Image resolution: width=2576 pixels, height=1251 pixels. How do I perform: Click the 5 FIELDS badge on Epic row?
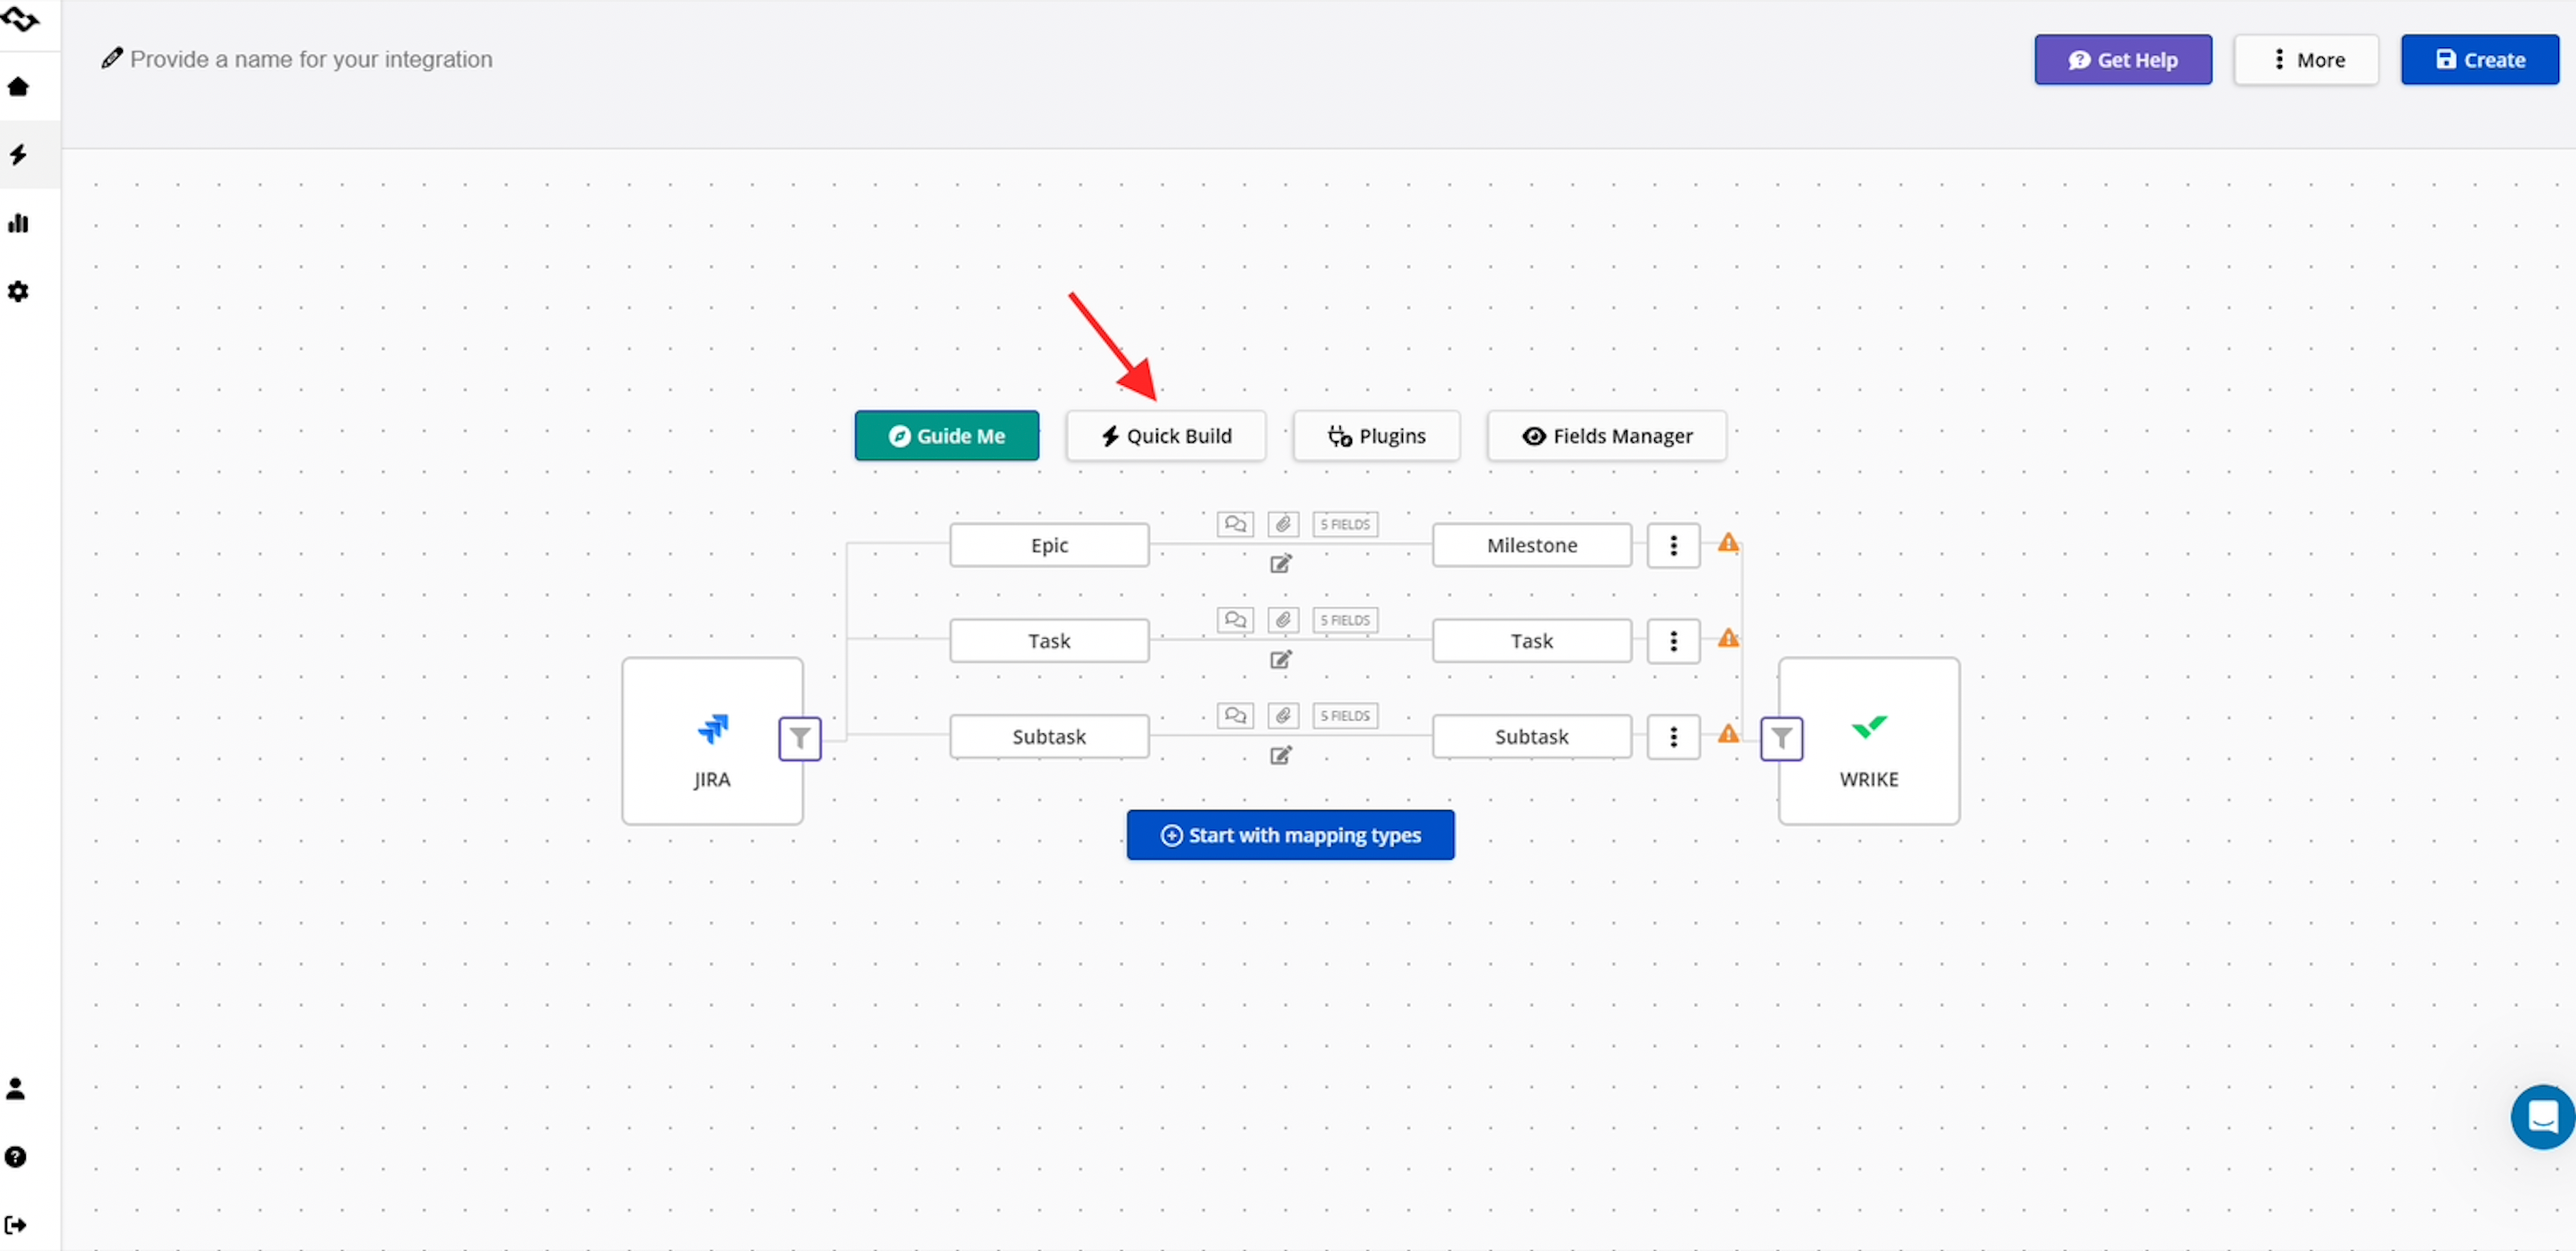1345,524
